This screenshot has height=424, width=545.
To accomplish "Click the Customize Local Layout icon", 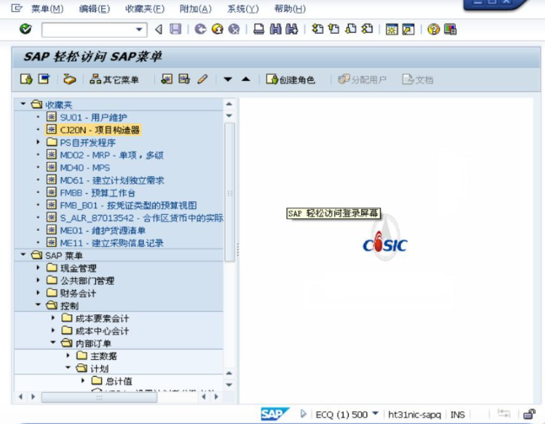I will click(450, 30).
